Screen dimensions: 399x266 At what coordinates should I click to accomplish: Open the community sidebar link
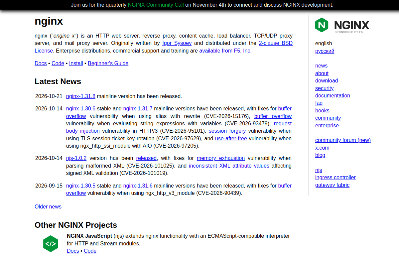[x=328, y=118]
